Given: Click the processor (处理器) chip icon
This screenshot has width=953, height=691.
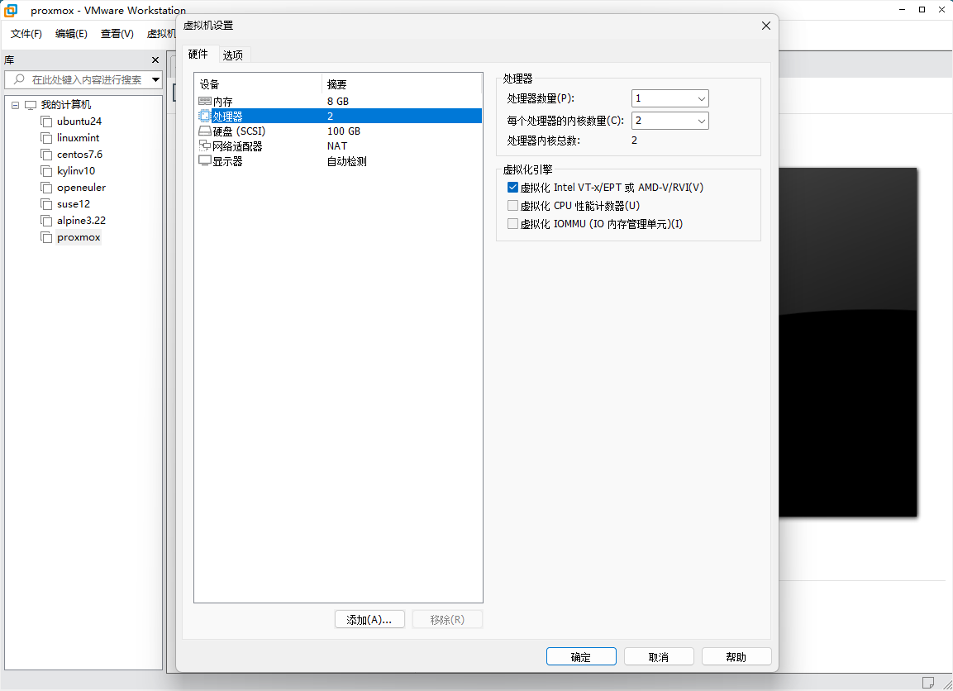Looking at the screenshot, I should click(205, 117).
